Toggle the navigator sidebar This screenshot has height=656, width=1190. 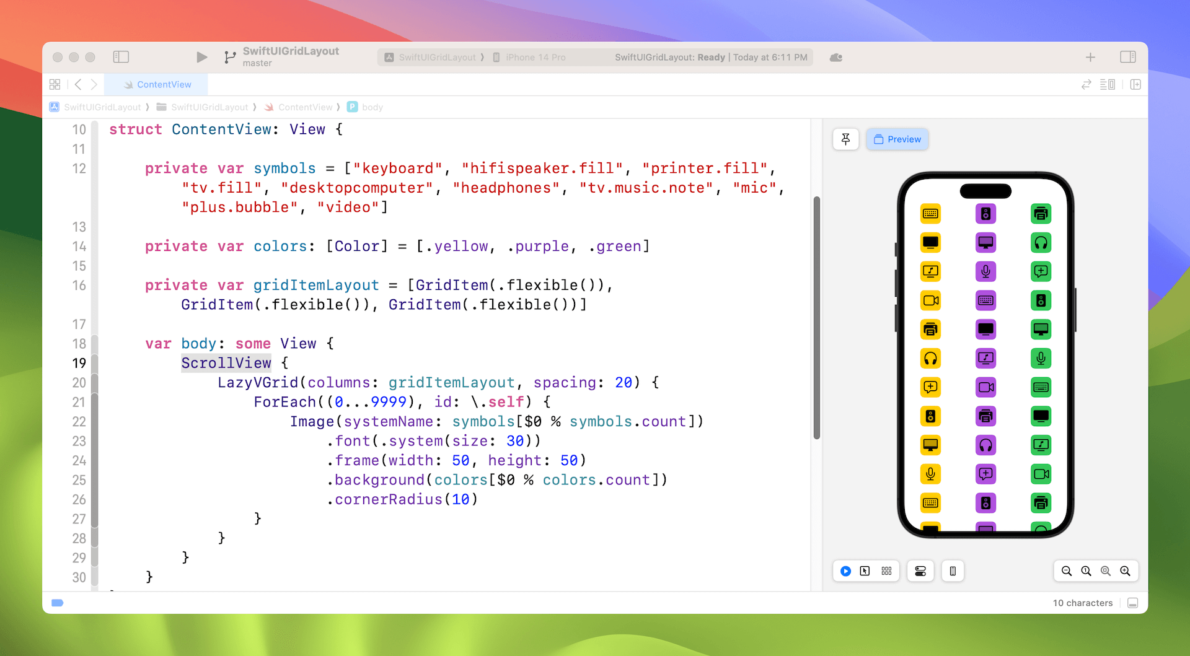121,57
